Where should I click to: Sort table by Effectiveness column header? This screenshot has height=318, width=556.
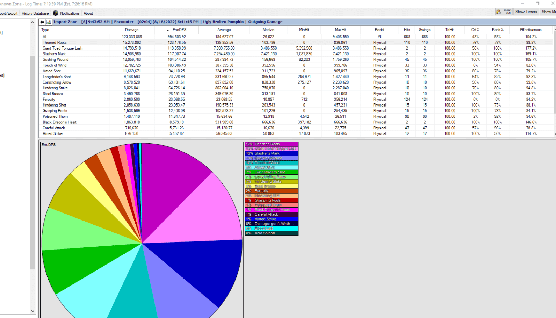tap(530, 30)
